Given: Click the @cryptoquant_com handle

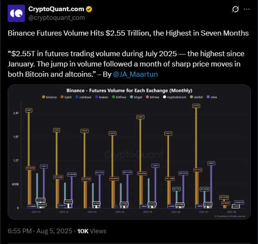Looking at the screenshot, I should pyautogui.click(x=56, y=18).
